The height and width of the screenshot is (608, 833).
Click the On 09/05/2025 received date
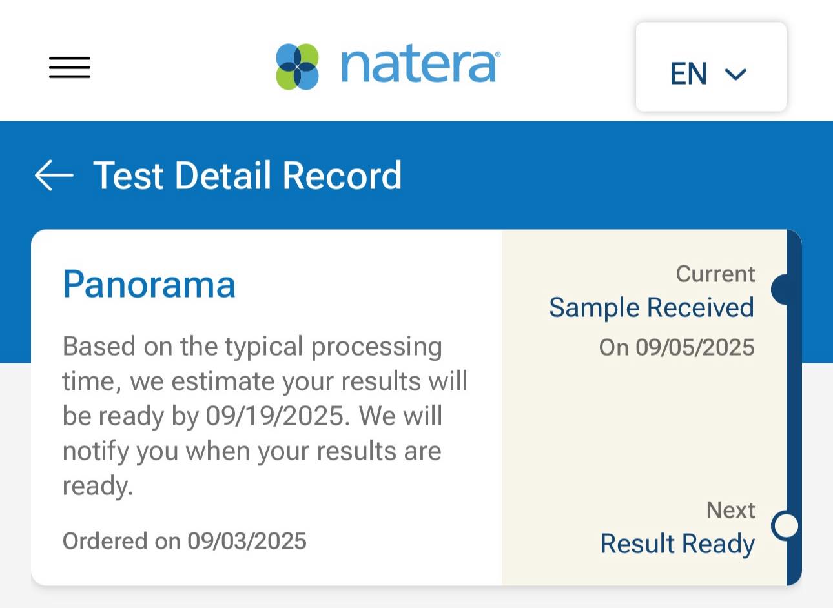point(677,347)
